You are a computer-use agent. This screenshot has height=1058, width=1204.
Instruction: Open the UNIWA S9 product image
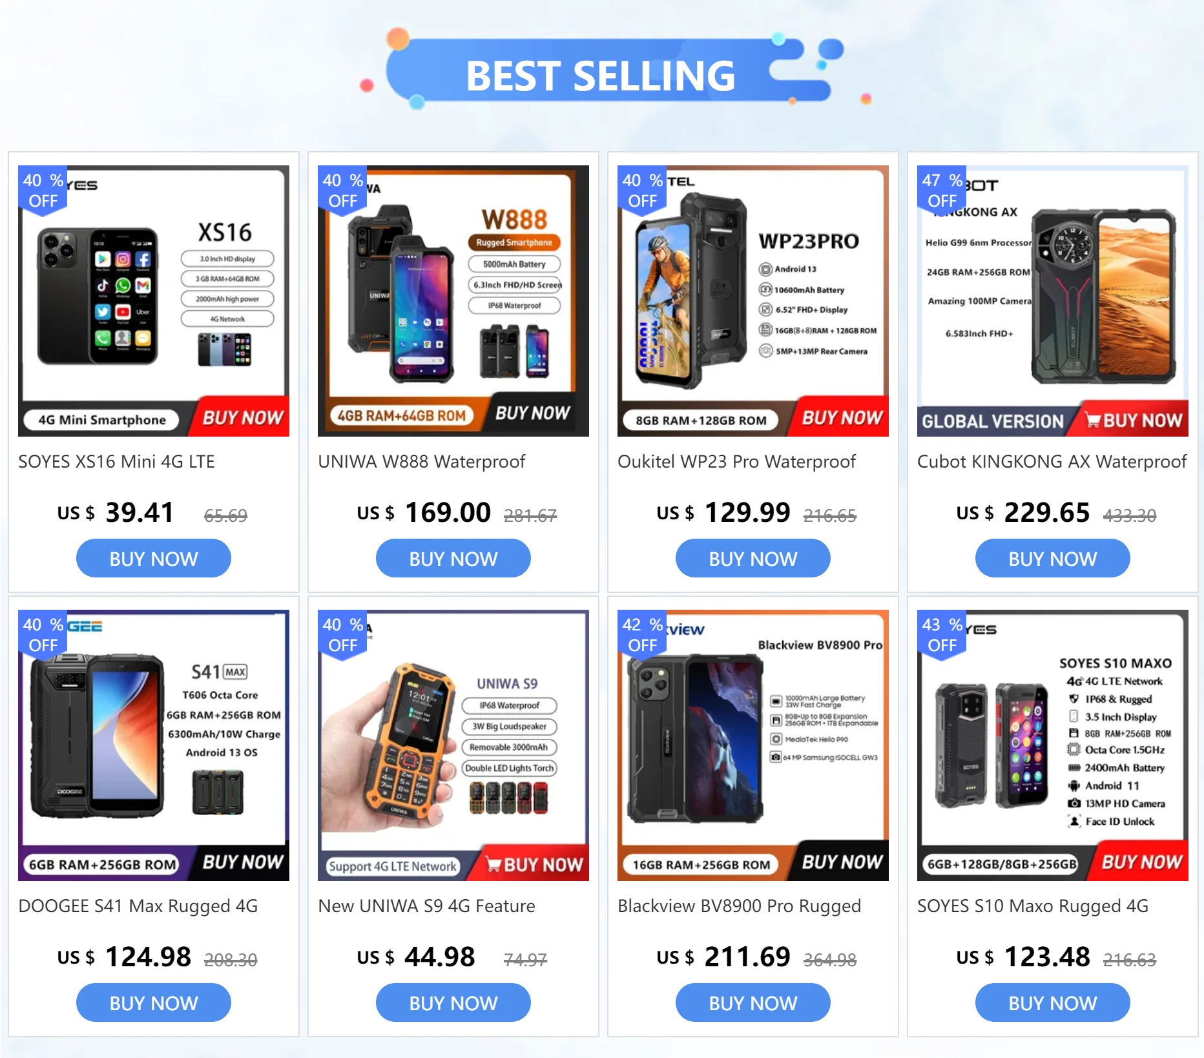pos(453,745)
